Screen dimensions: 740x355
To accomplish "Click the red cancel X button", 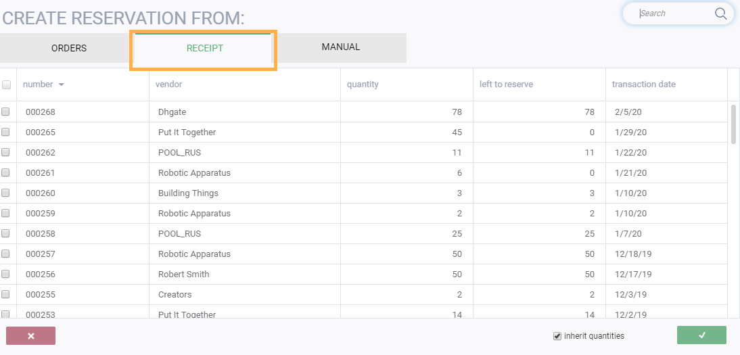I will click(x=30, y=335).
